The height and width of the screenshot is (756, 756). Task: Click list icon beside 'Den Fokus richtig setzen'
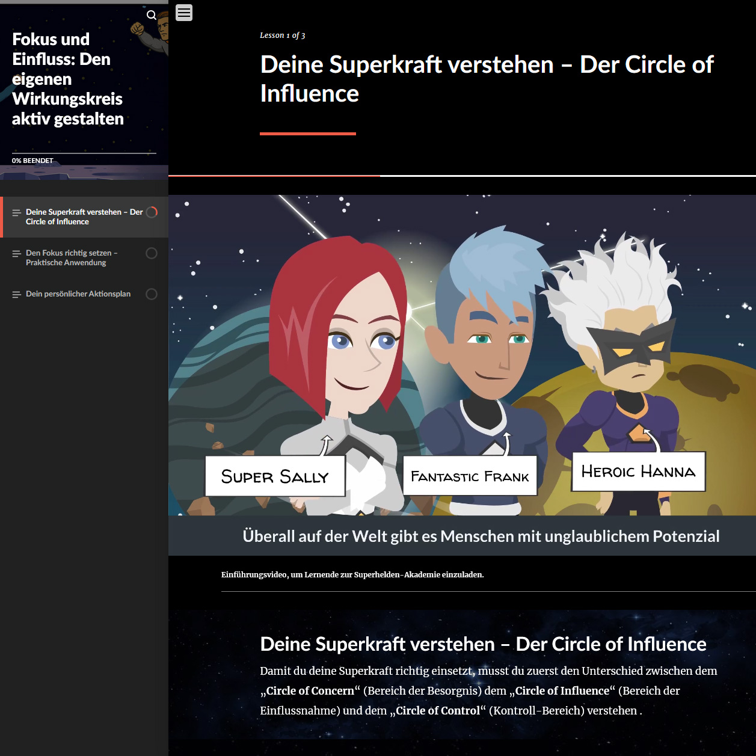tap(16, 254)
